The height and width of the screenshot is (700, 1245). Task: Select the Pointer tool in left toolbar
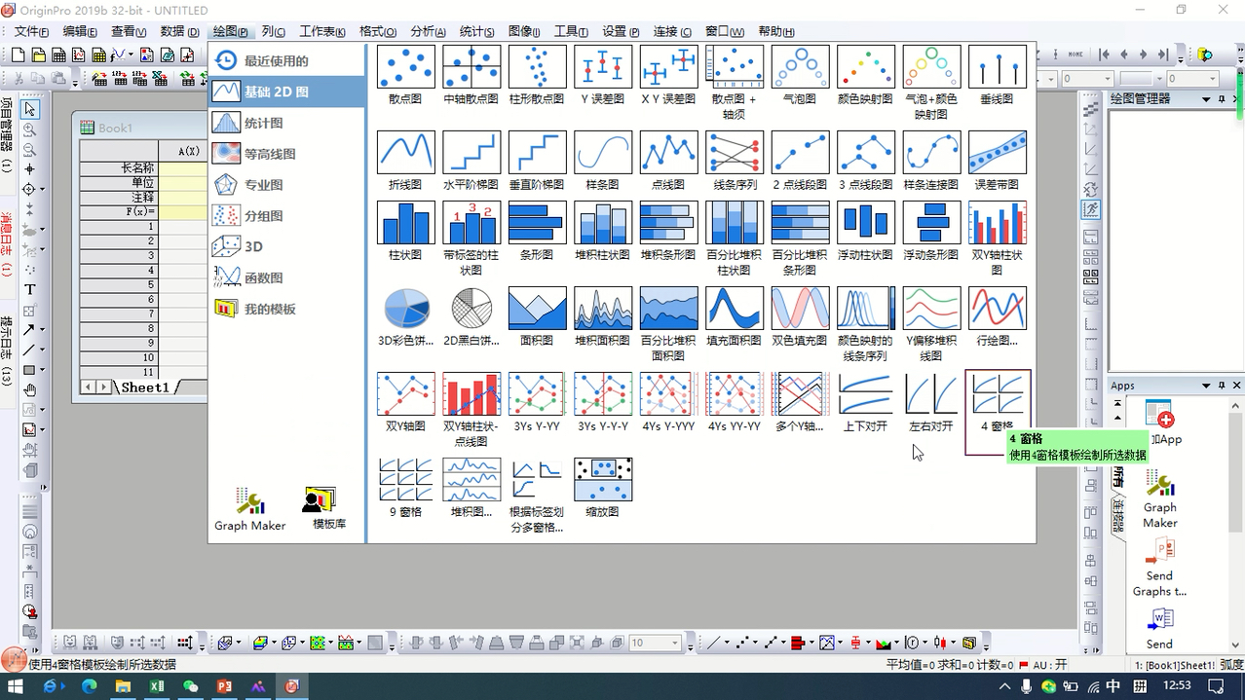pos(30,109)
